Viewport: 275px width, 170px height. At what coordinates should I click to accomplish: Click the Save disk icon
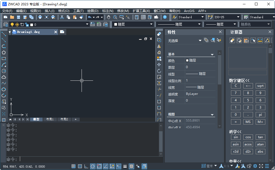click(x=19, y=17)
